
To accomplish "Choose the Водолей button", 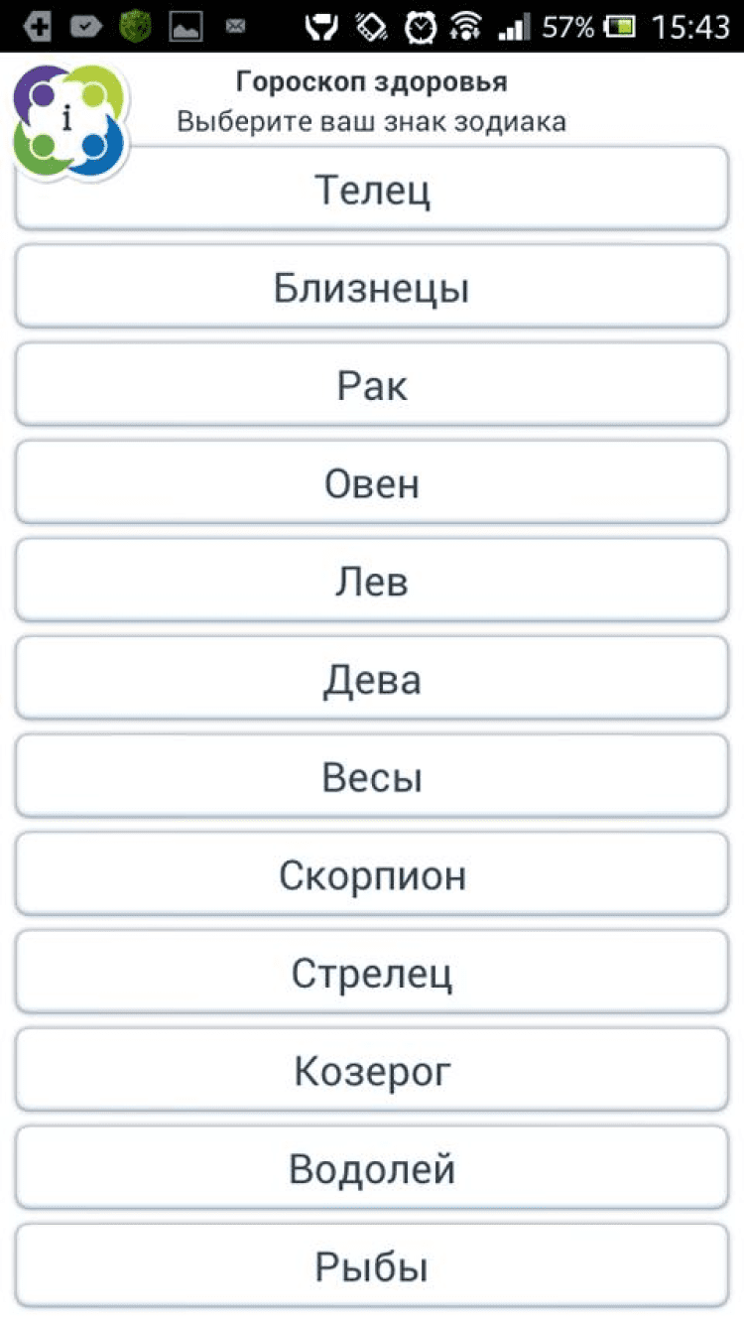I will (x=372, y=1168).
